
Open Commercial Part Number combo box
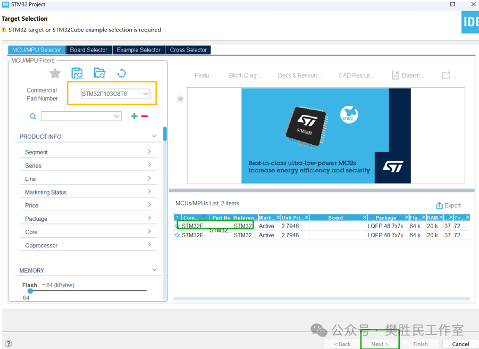[115, 94]
